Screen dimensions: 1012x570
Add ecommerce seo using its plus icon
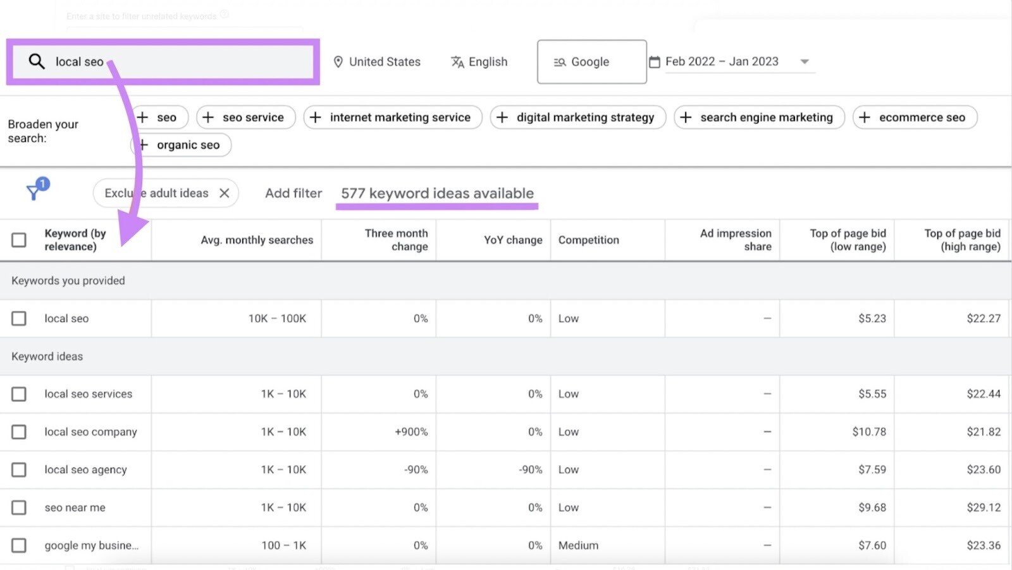pos(865,117)
